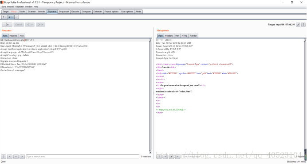Add new Repeater tab with the ... tab
The width and height of the screenshot is (307, 164).
[x=17, y=17]
